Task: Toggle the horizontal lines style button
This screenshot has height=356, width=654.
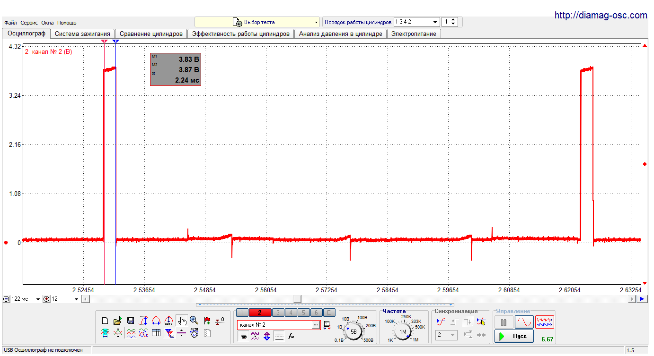Action: 279,336
